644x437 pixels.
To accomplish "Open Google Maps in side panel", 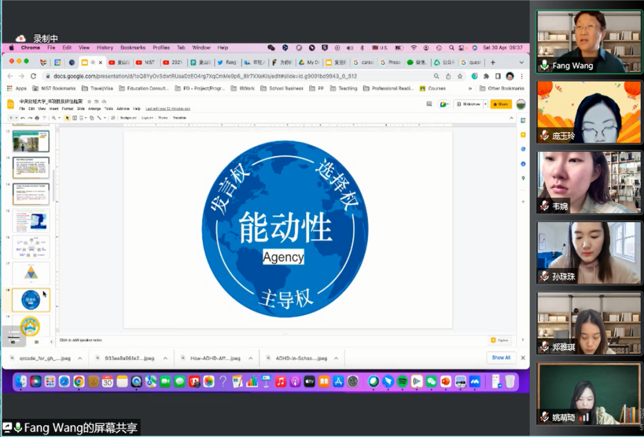I will click(523, 178).
